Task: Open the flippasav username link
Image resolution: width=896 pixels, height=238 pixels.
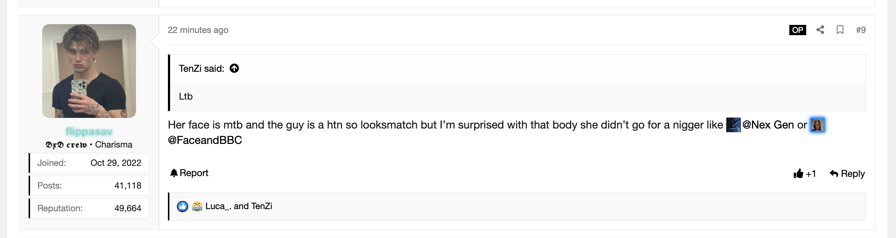Action: click(x=89, y=131)
